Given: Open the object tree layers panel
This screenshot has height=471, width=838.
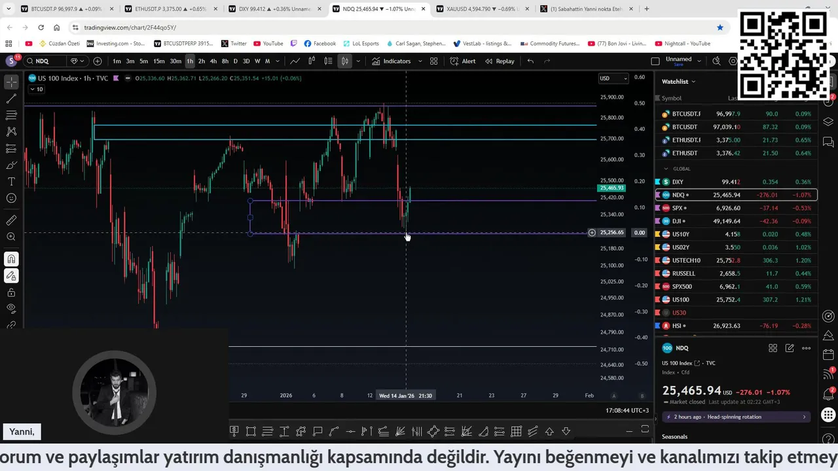Looking at the screenshot, I should [x=828, y=122].
